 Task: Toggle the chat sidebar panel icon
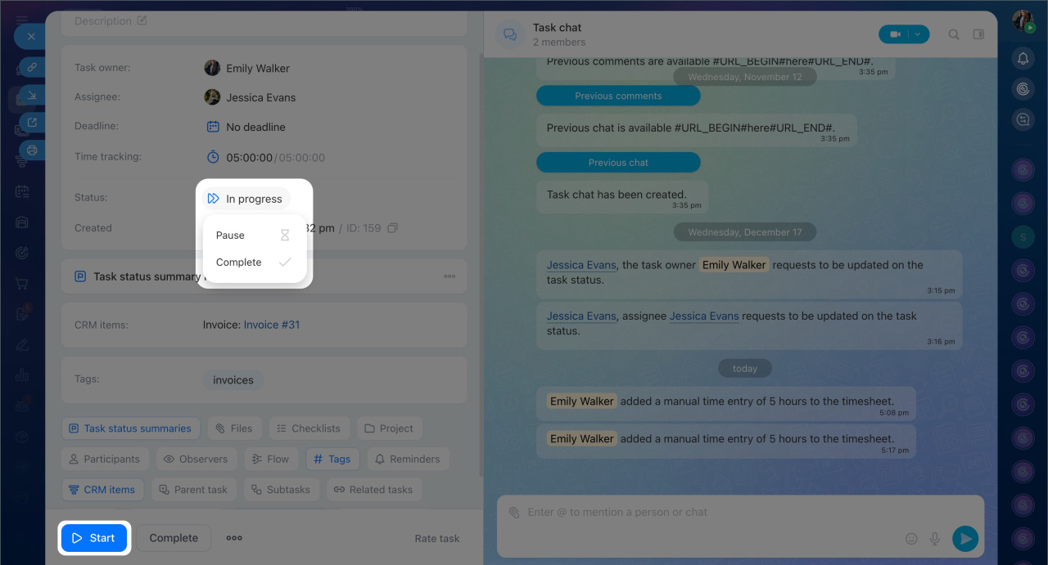tap(978, 34)
